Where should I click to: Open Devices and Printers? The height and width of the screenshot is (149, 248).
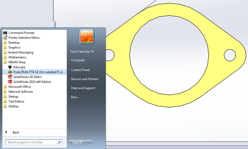85,79
